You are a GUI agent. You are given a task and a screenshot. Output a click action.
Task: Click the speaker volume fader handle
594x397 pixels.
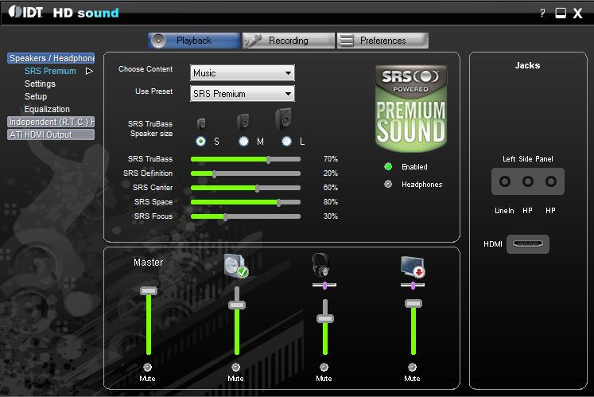tap(237, 305)
